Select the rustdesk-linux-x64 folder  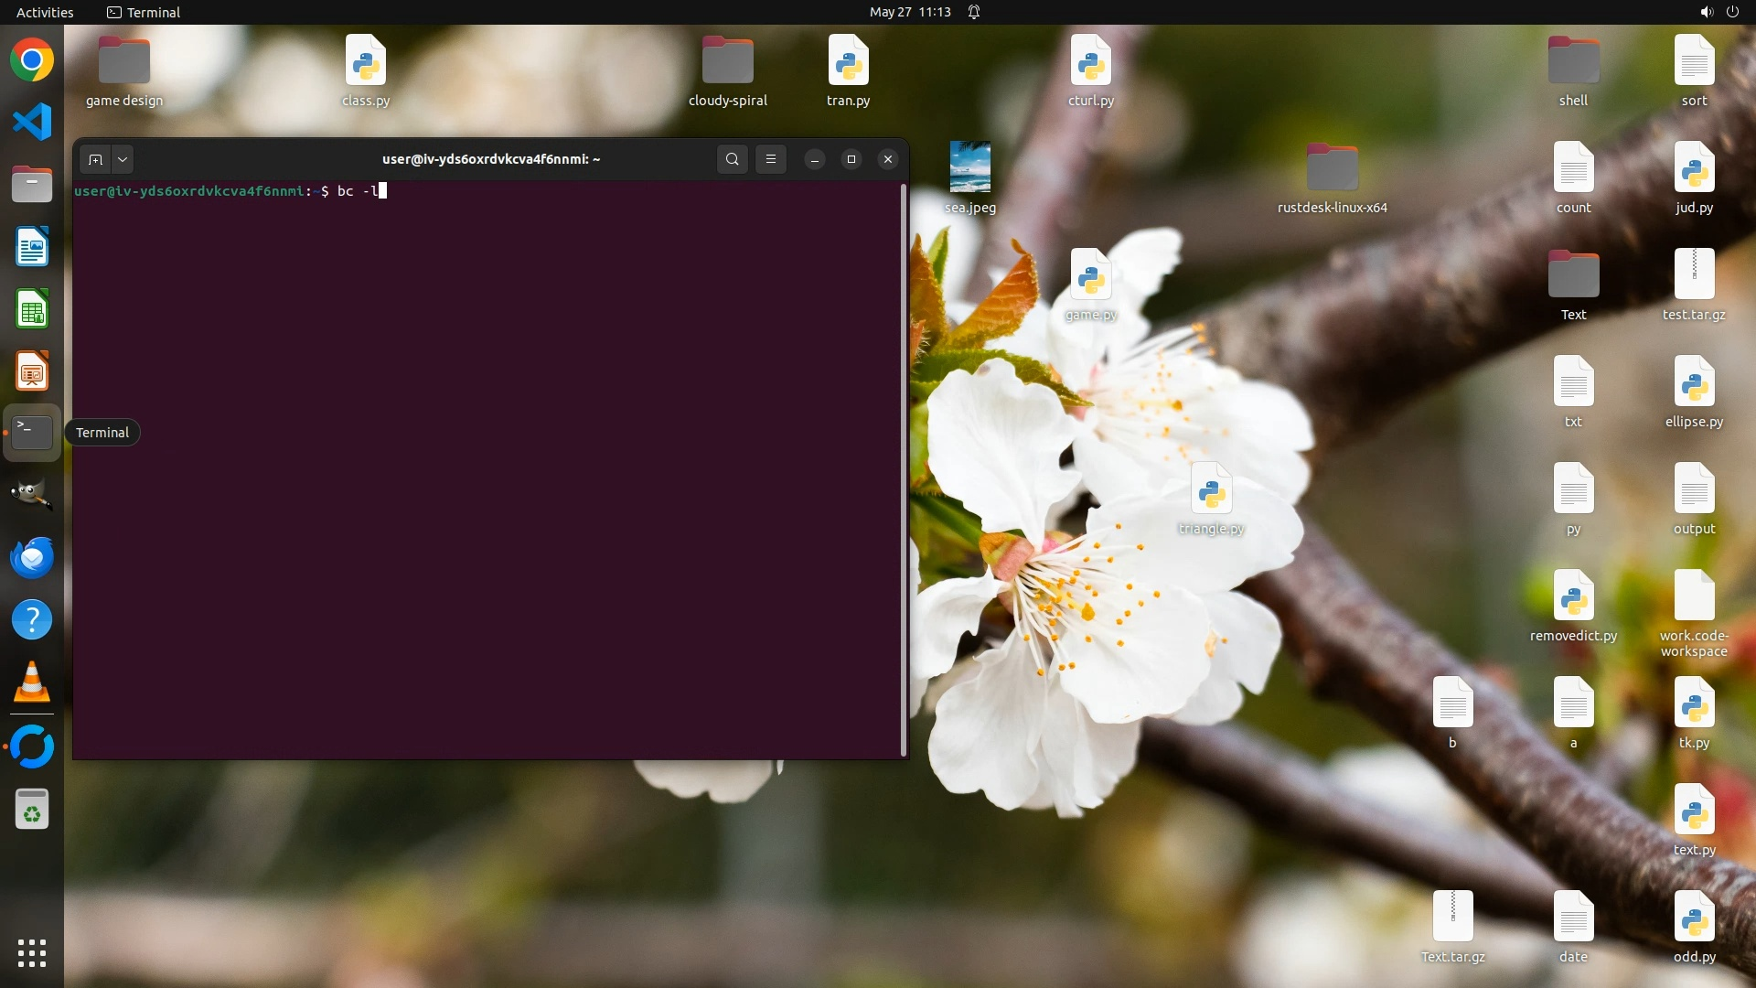click(x=1332, y=168)
